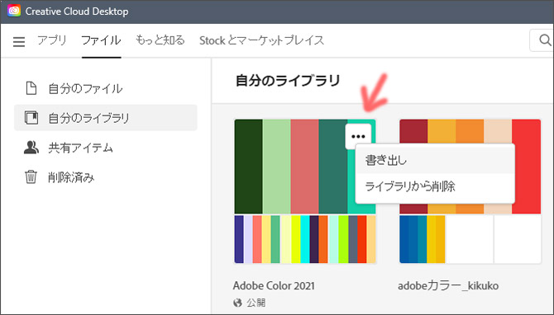
Task: Click light green swatch in Adobe Color 2021
Action: click(277, 167)
